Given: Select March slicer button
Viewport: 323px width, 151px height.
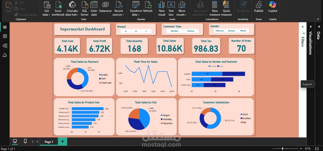Looking at the screenshot, I should tap(243, 31).
